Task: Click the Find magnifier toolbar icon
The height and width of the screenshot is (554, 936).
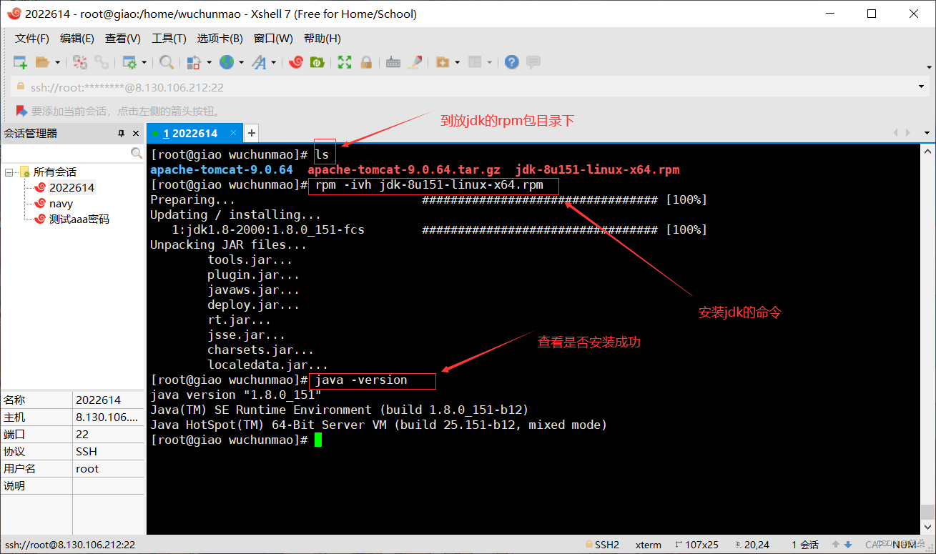Action: pos(166,62)
